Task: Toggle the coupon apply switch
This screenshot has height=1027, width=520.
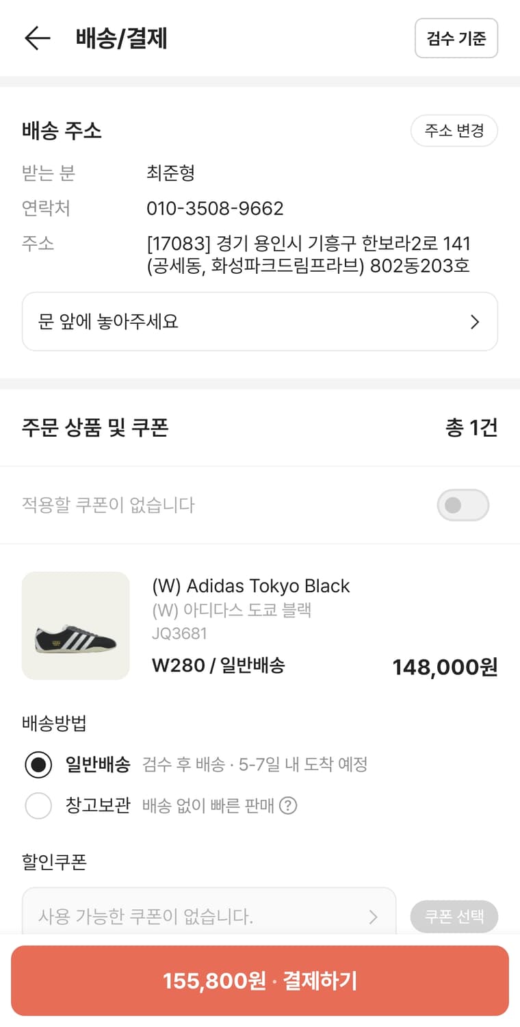Action: tap(463, 505)
